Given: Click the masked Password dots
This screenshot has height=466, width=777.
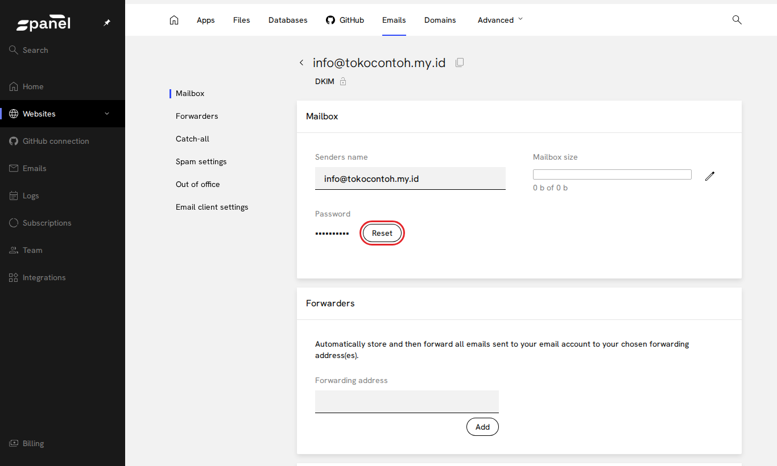Looking at the screenshot, I should (332, 234).
